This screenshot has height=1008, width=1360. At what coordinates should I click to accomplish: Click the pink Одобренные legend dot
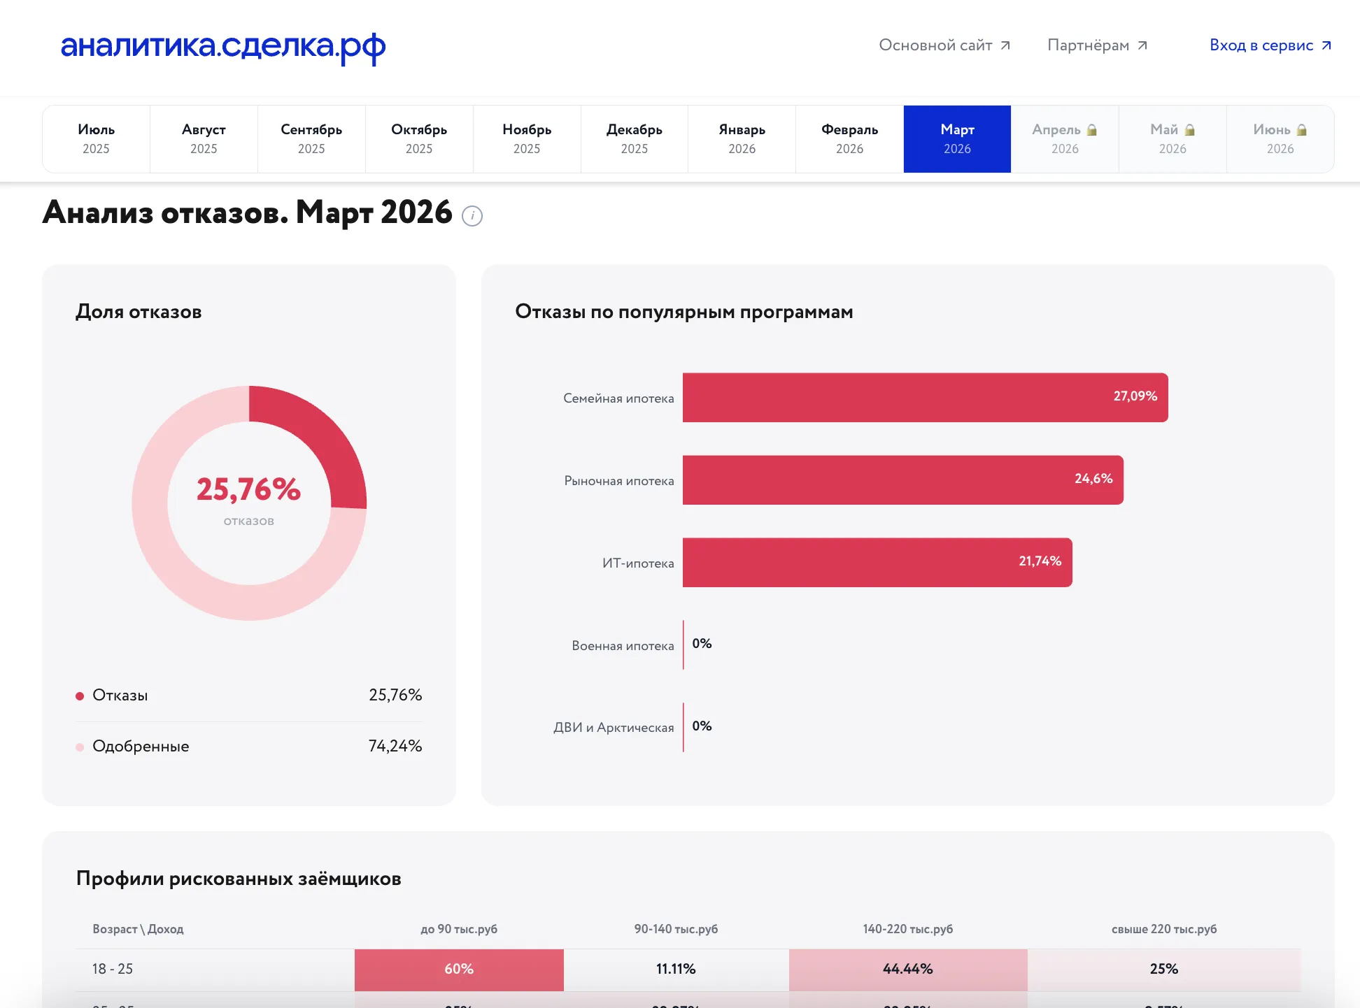pyautogui.click(x=80, y=747)
